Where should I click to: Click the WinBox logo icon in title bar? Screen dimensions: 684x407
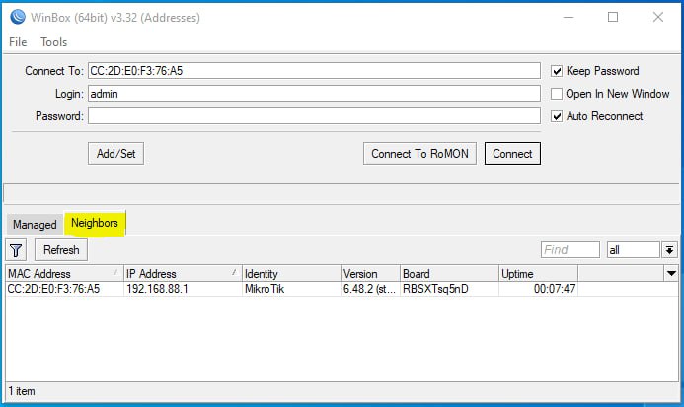click(x=18, y=17)
